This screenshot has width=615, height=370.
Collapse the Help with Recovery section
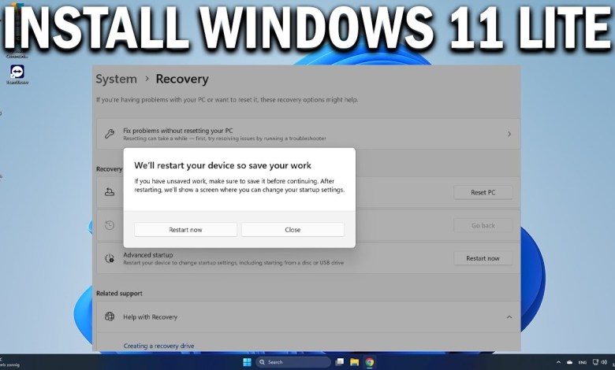(509, 316)
